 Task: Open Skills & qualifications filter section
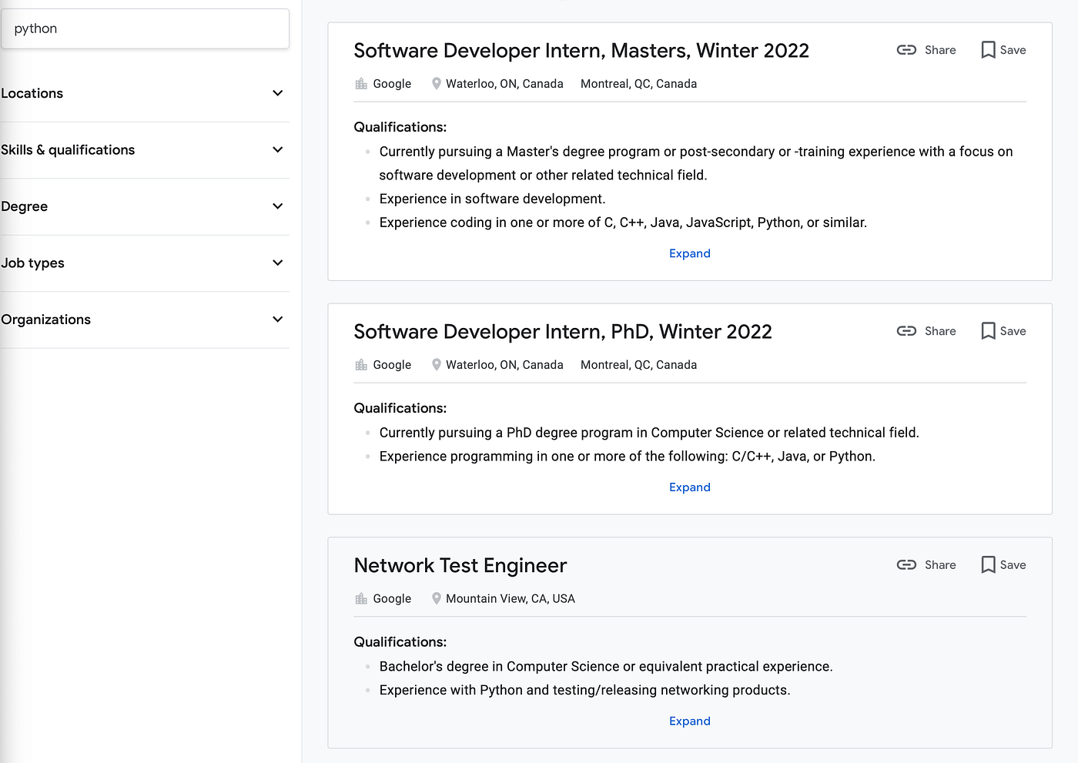[277, 149]
